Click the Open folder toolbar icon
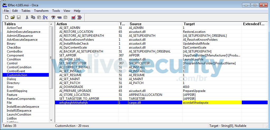270x130 pixels. click(13, 17)
